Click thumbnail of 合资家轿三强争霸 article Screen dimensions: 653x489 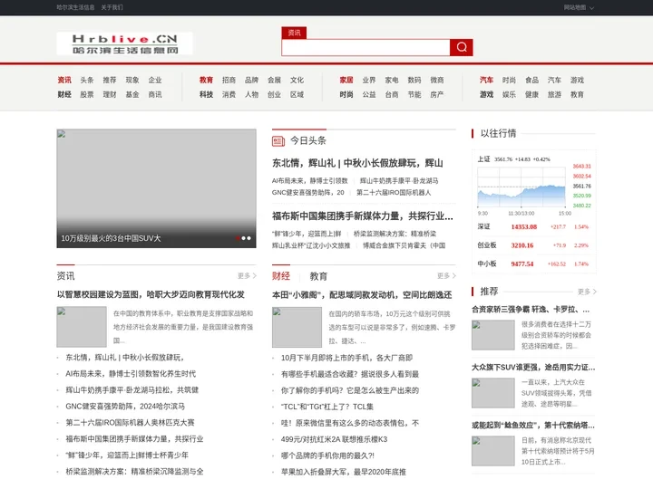[x=493, y=335]
